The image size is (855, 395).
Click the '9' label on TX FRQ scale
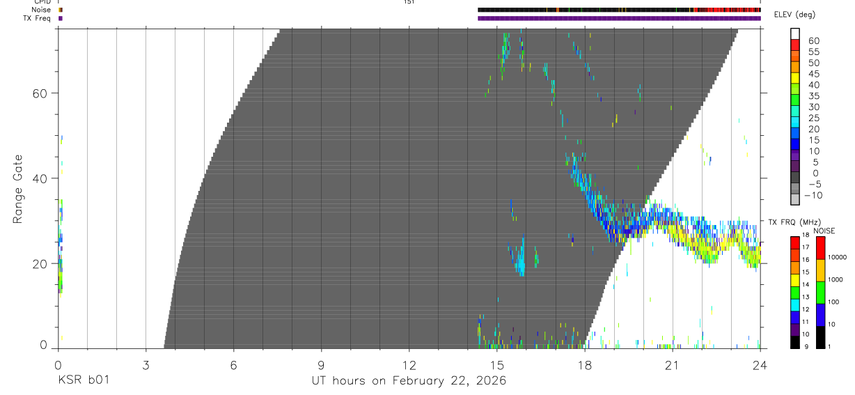[x=807, y=347]
